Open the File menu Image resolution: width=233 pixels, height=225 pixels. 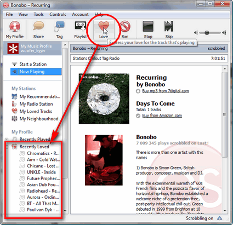9,14
